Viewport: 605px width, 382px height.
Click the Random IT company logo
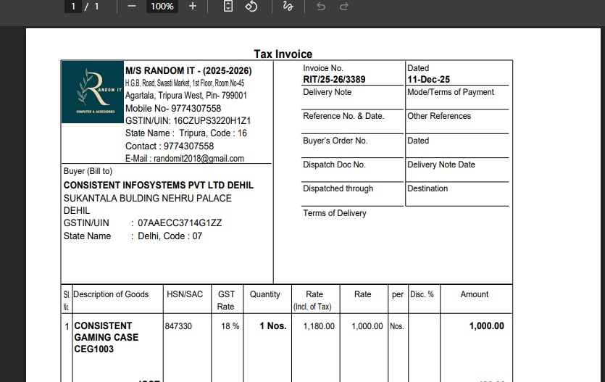(92, 92)
